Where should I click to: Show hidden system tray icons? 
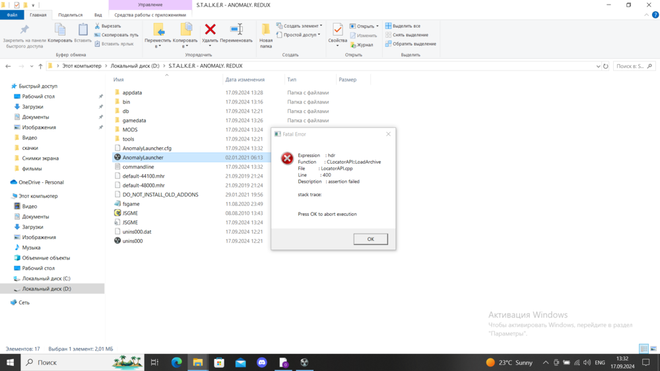(x=546, y=362)
